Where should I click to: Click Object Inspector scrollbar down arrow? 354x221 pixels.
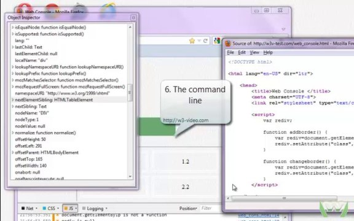pos(130,176)
